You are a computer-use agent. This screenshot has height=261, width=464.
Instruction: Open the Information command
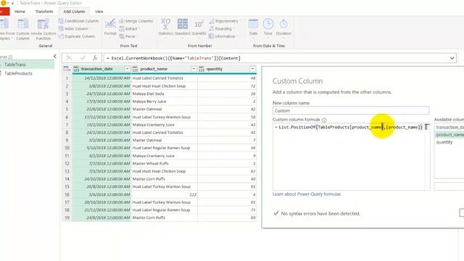coord(223,36)
